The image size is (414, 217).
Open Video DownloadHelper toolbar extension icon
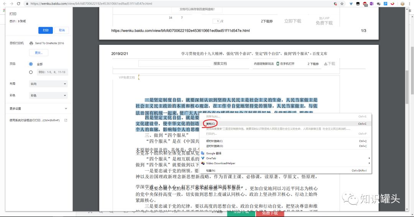378,4
